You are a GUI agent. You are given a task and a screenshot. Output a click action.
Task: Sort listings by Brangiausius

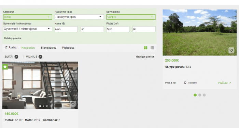[48, 48]
